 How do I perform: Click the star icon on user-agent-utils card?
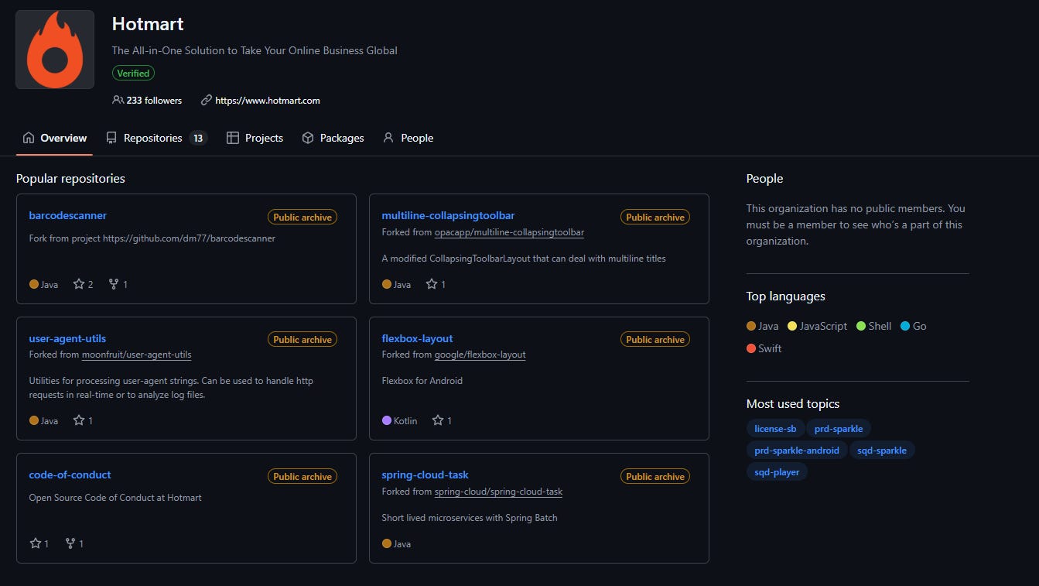coord(79,420)
